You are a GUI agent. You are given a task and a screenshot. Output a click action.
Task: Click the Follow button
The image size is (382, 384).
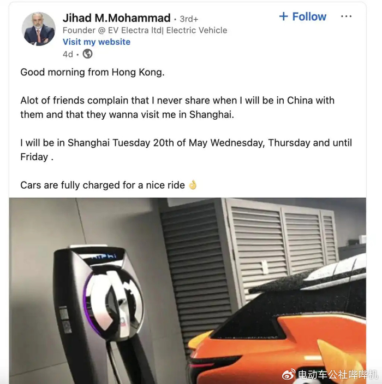[x=303, y=16]
